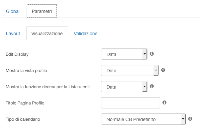This screenshot has width=200, height=130.
Task: Click info icon next to Titolo Pagina Profilo
Action: (x=164, y=102)
